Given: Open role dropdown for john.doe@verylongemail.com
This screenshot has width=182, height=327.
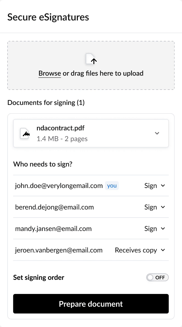Looking at the screenshot, I should (155, 186).
